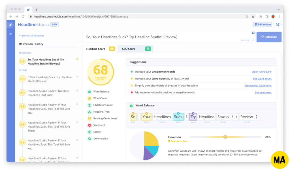Star the 'This Tool Will Save Them' version

77,122
